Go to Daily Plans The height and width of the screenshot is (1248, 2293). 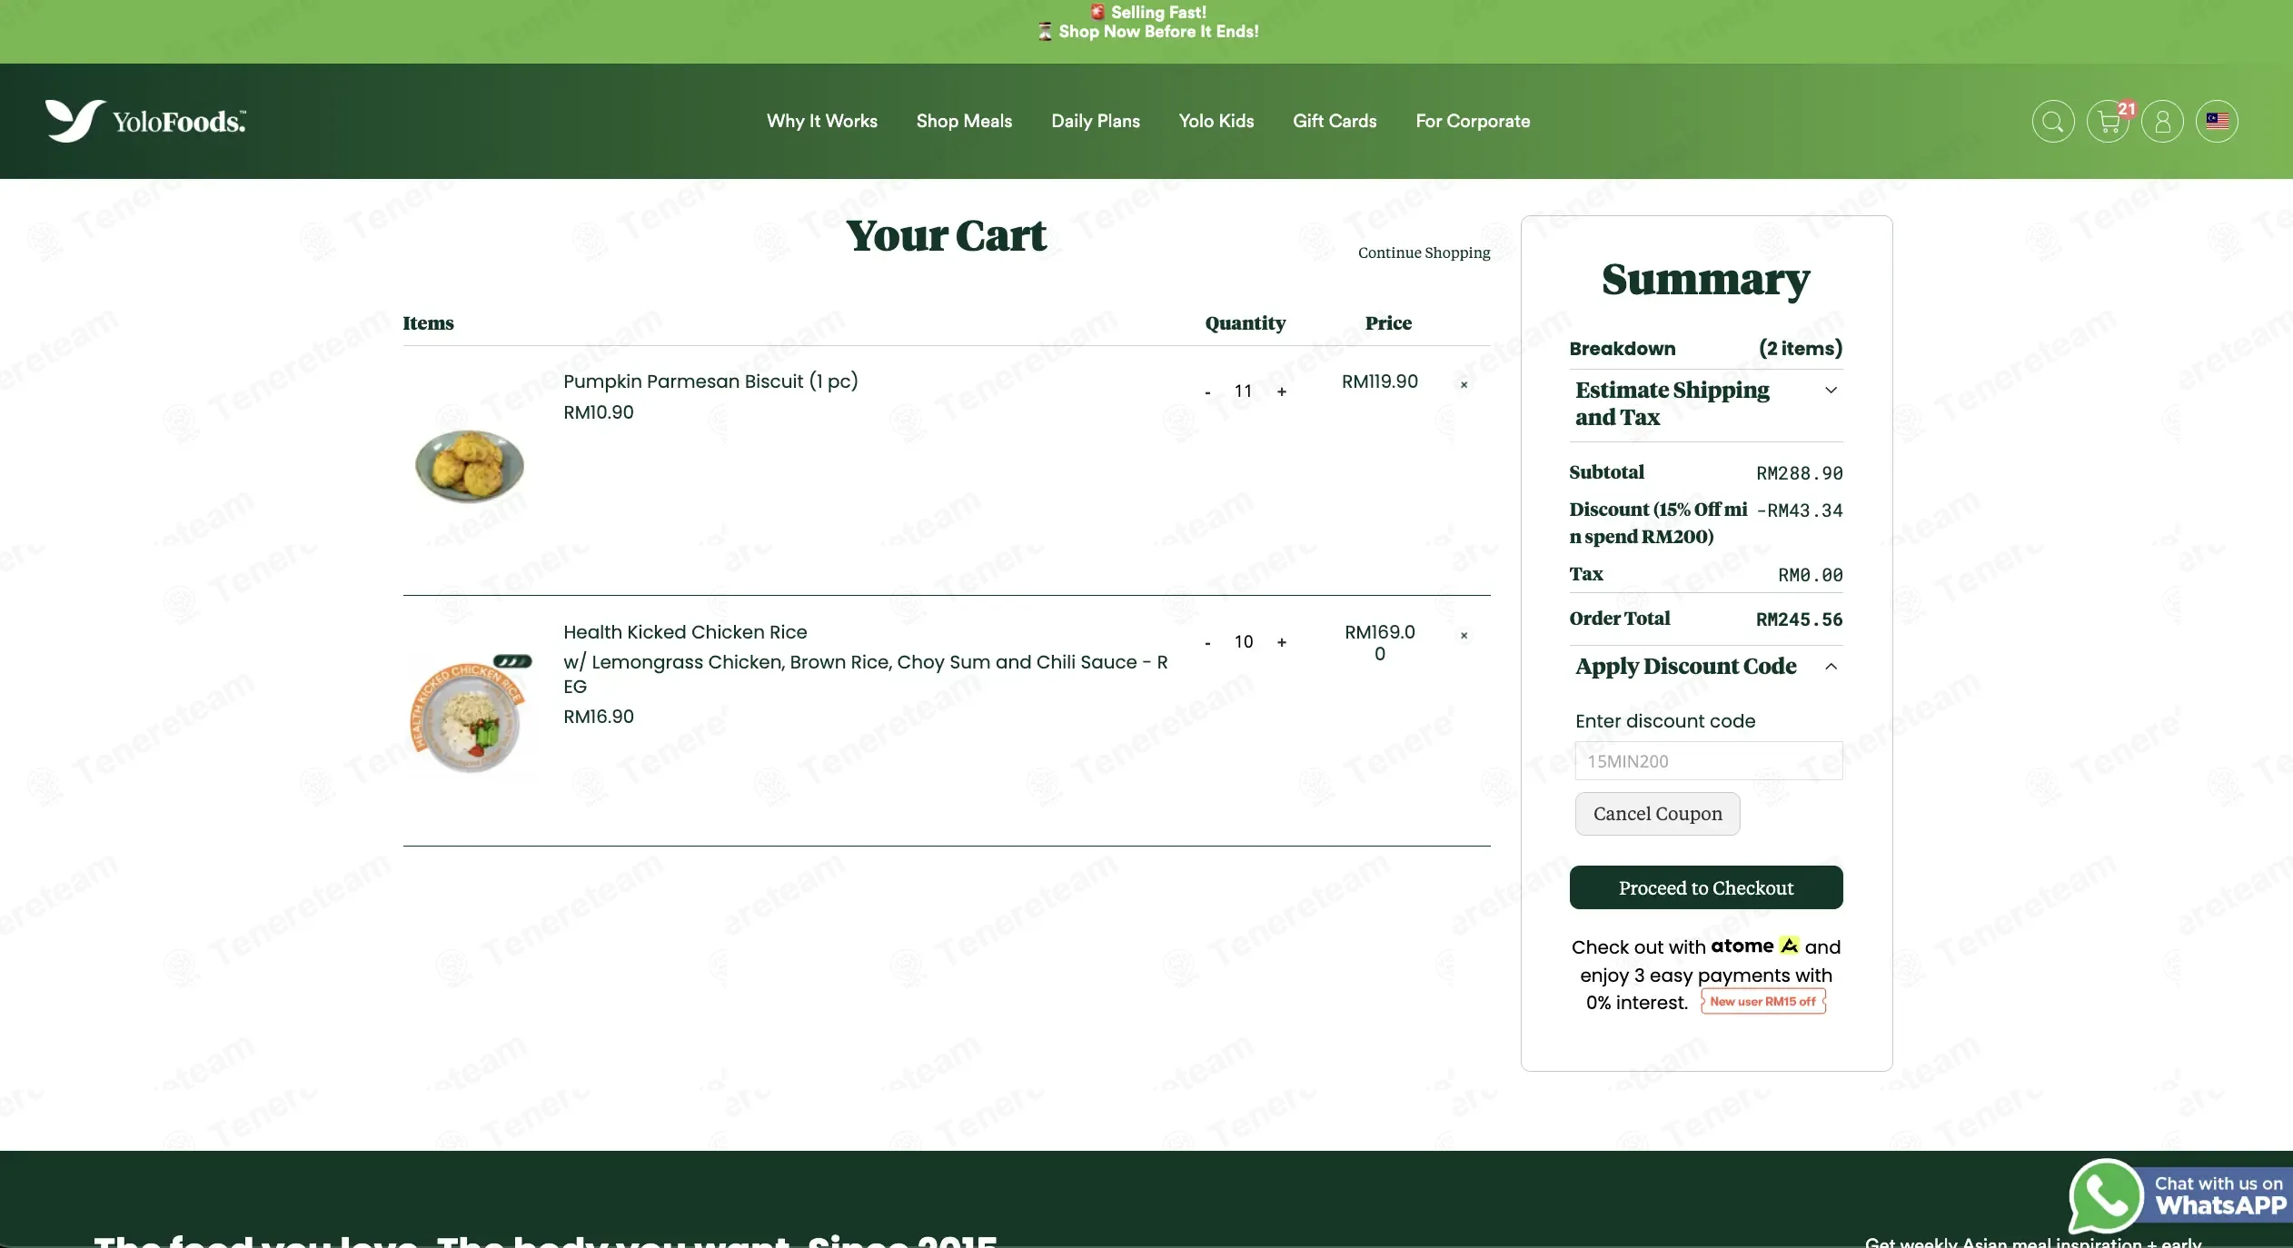pos(1096,121)
